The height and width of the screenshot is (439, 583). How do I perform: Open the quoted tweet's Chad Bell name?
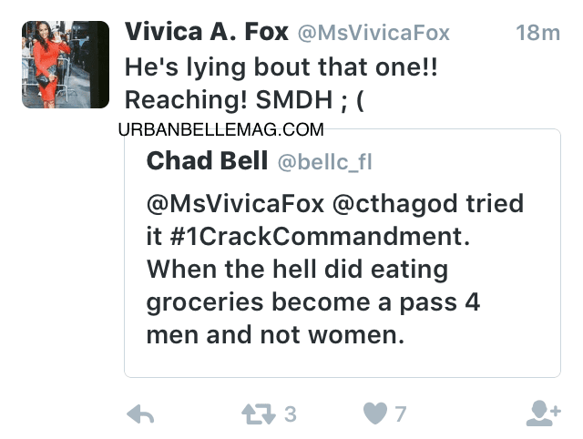[207, 161]
